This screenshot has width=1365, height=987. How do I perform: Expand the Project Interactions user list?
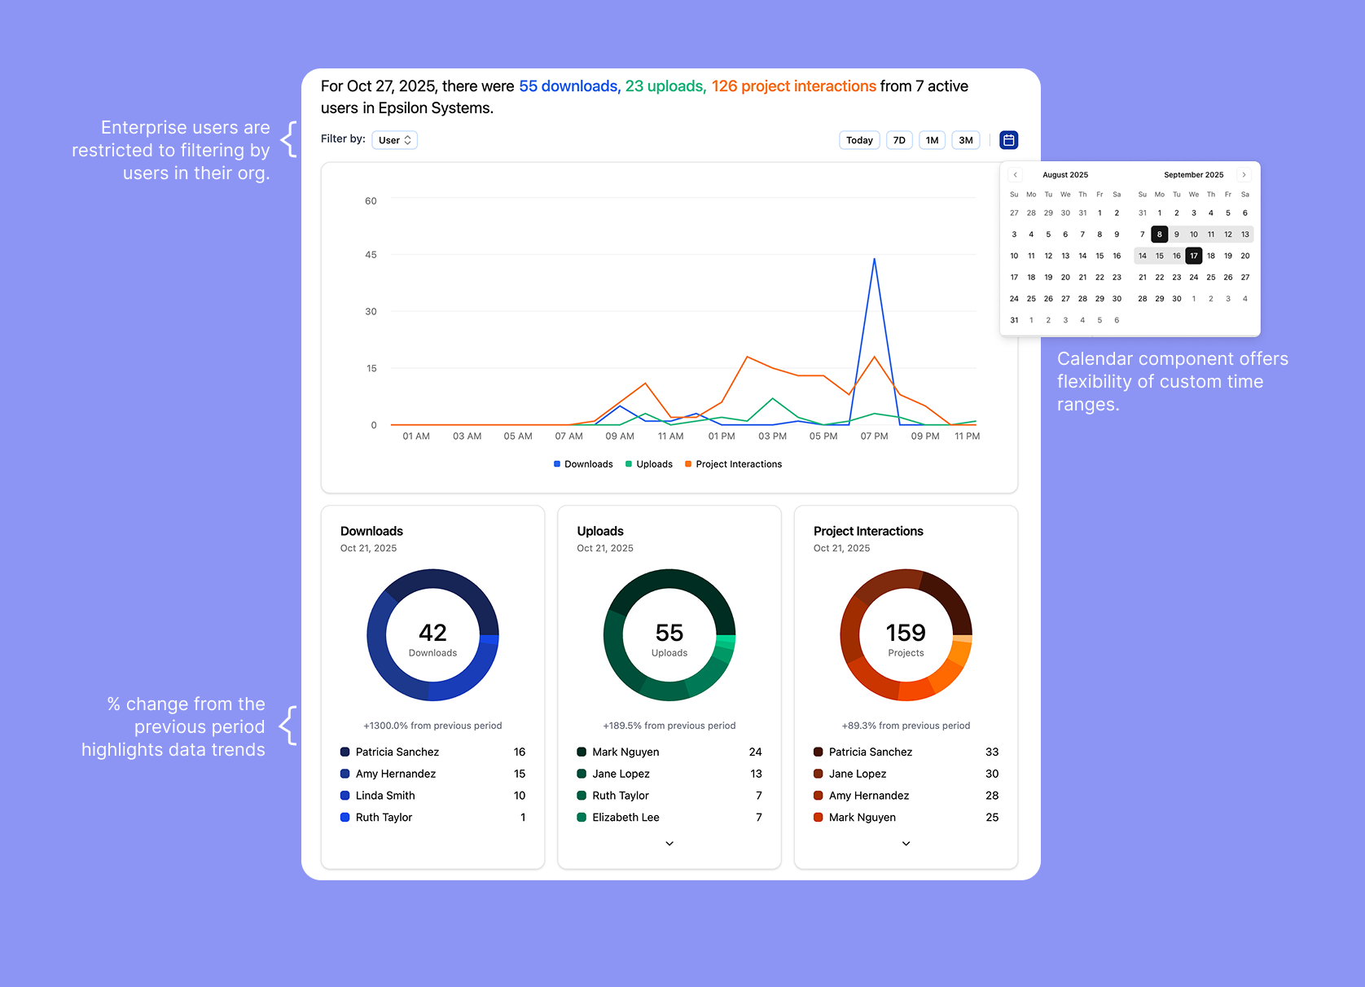coord(906,844)
